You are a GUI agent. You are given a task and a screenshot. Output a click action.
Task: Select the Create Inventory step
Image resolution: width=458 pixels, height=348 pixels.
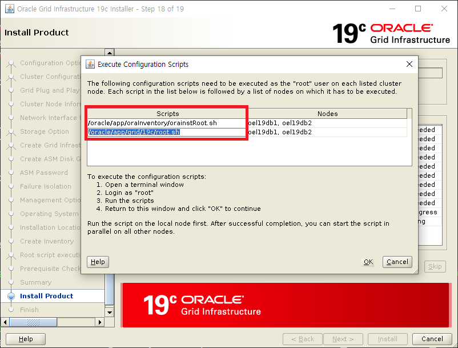click(x=47, y=241)
